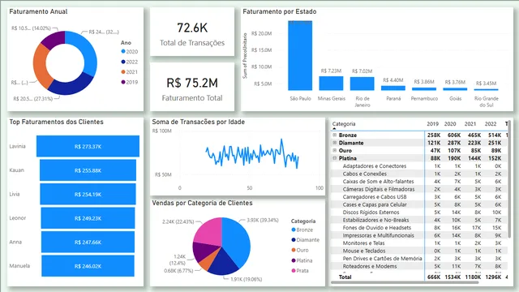
Task: Select year 2022 legend swatch
Action: (x=123, y=62)
